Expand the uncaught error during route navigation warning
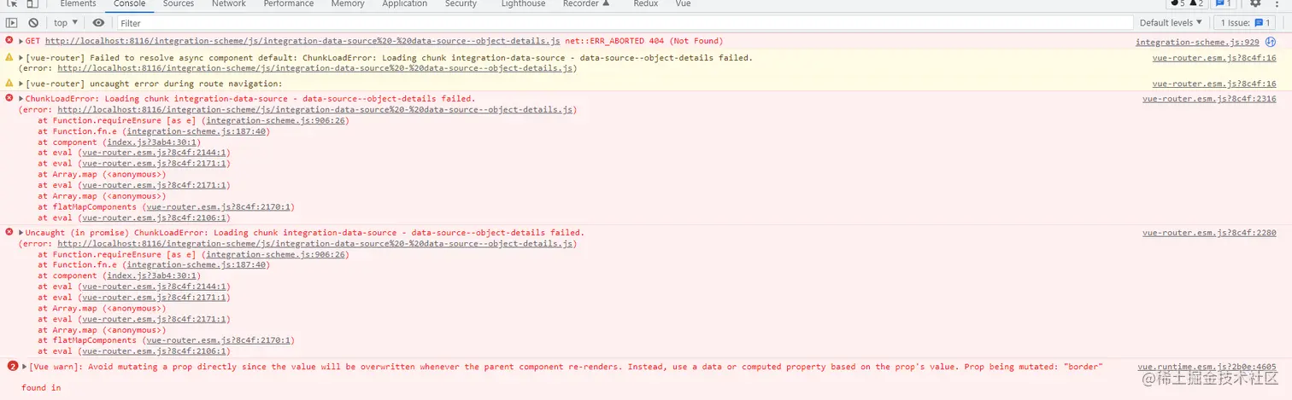This screenshot has width=1292, height=400. point(21,84)
